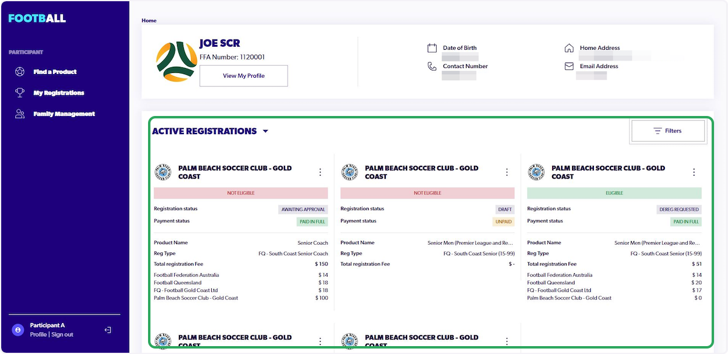Open the Profile link in sidebar footer

[38, 335]
